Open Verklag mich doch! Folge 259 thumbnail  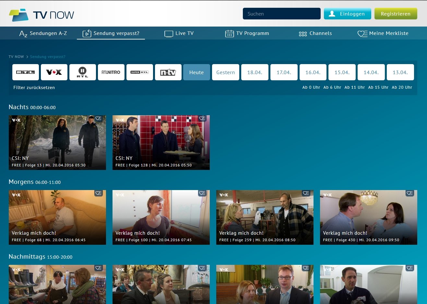click(x=265, y=217)
